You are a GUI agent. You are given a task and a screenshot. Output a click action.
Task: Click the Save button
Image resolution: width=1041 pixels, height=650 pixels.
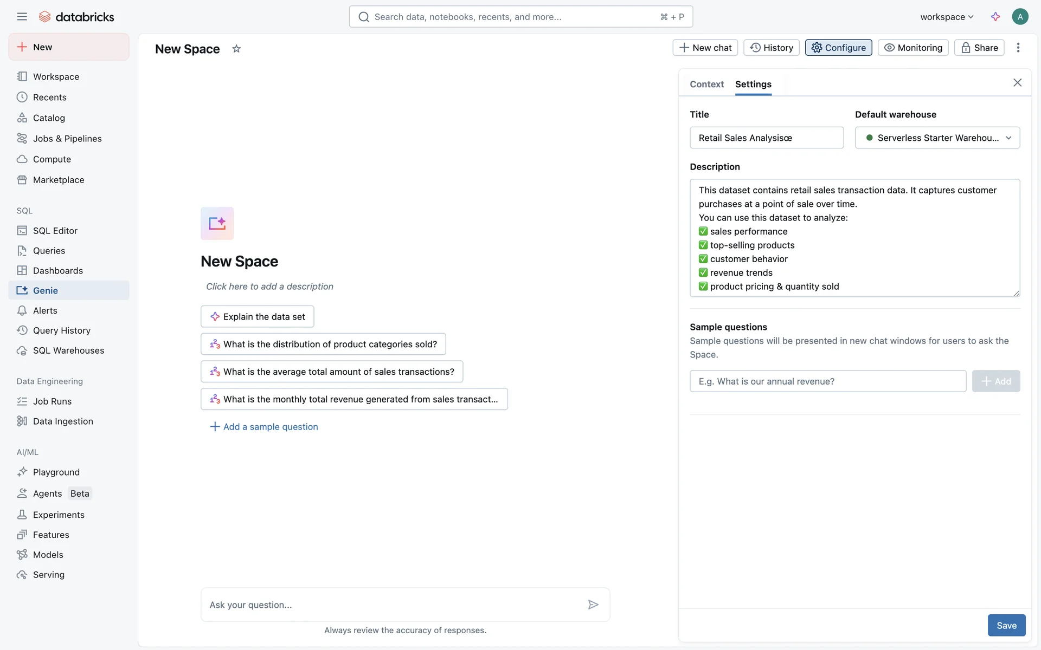(1006, 625)
